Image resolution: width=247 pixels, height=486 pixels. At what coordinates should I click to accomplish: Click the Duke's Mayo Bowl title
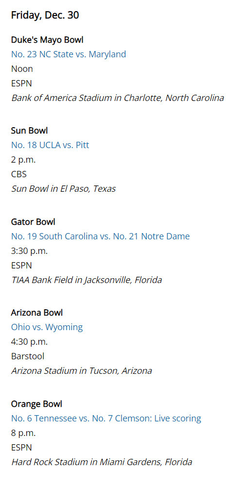[x=47, y=40]
